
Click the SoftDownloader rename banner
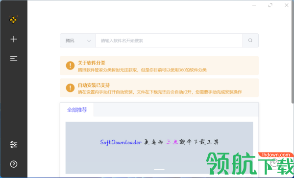point(159,148)
